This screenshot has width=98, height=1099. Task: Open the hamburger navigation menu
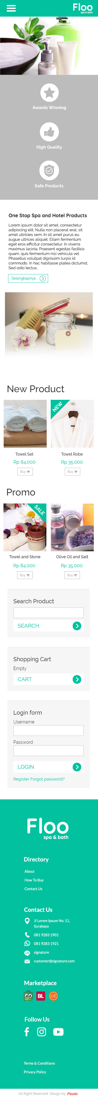click(x=11, y=8)
